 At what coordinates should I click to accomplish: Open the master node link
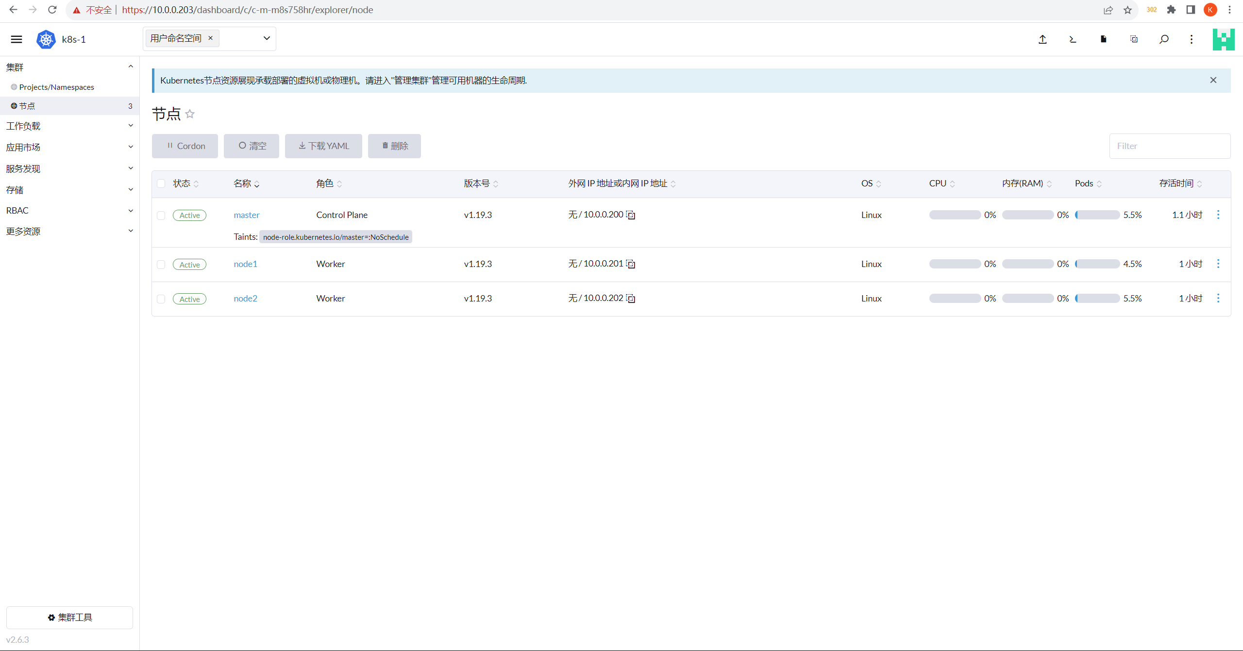247,215
